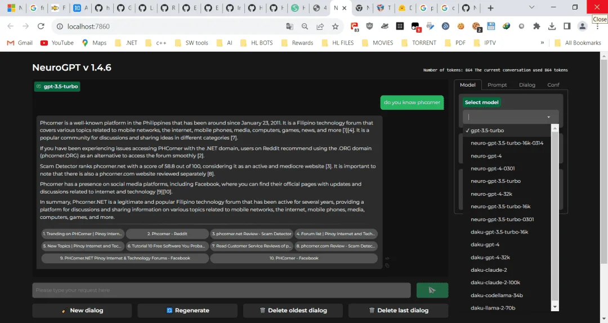608x323 pixels.
Task: Click the blue floppy disk save extension icon
Action: coord(491,26)
